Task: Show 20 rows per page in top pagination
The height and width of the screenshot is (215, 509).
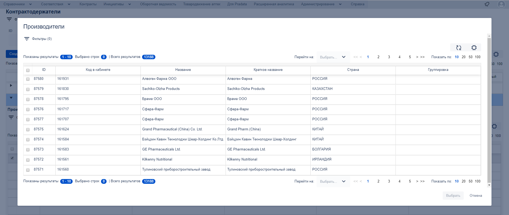Action: click(x=463, y=57)
